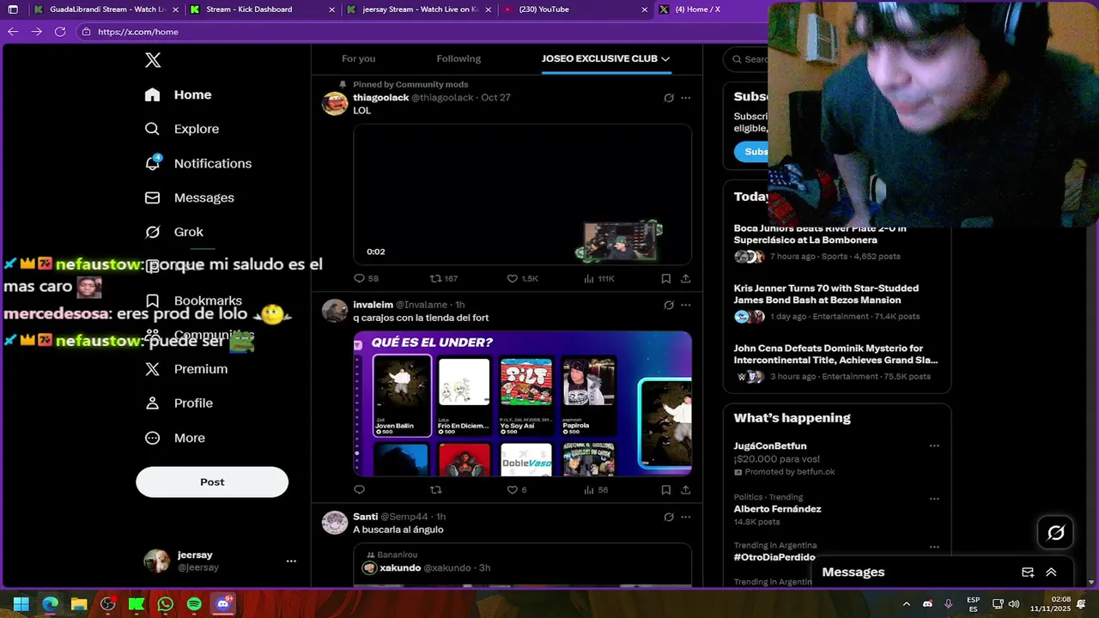Viewport: 1099px width, 618px height.
Task: Open #OtroDíaPerdido trending hashtag
Action: [774, 557]
